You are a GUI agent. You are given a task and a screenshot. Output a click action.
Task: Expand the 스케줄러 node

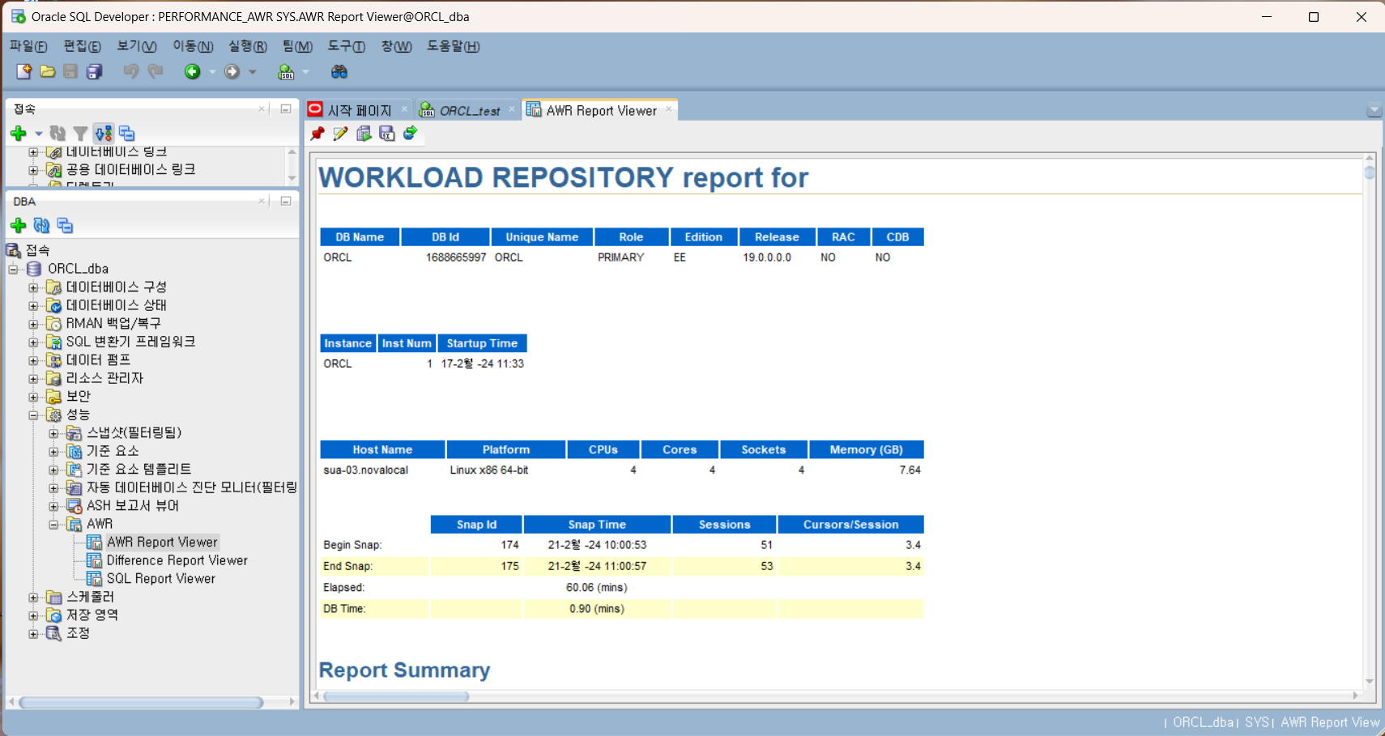pos(33,598)
